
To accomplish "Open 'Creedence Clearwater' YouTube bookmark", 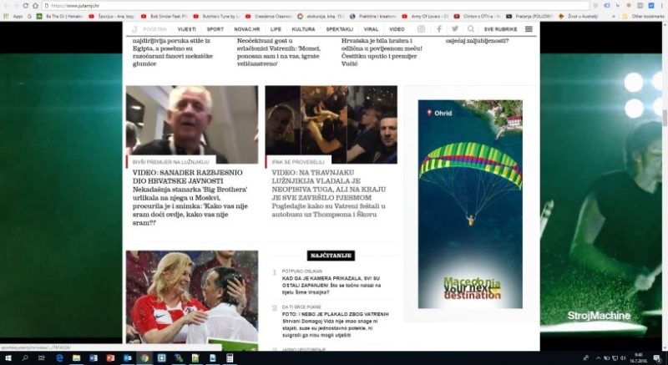I will (268, 16).
